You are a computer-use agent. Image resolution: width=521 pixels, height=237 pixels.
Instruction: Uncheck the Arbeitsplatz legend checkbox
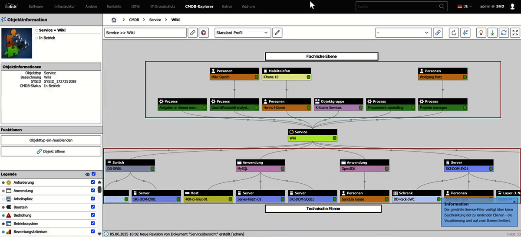(x=93, y=199)
